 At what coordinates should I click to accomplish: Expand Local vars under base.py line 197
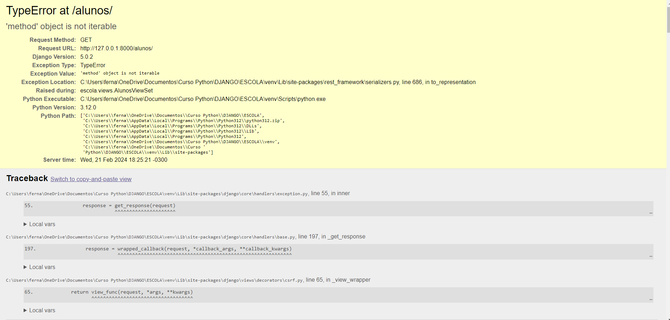[39, 267]
